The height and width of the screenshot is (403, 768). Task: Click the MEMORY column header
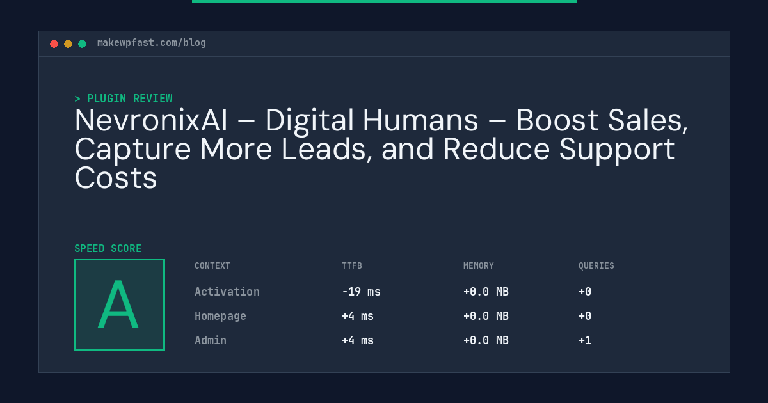pos(479,265)
